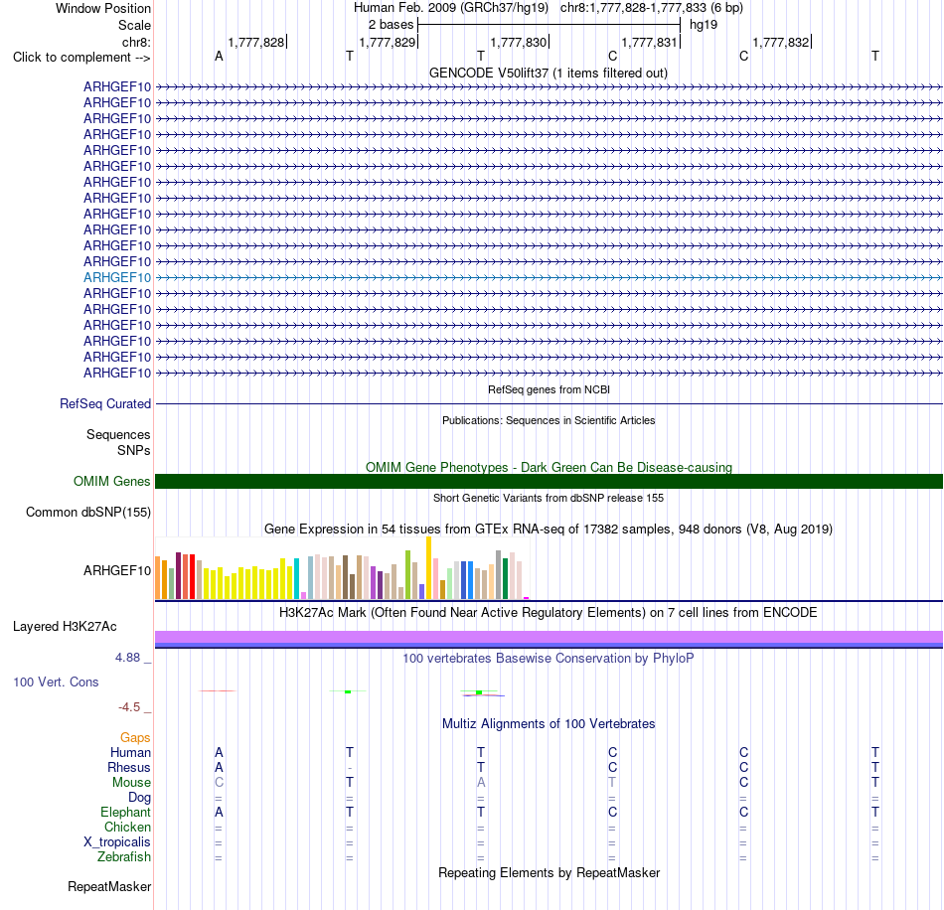Click the 'SNPs' track label
The width and height of the screenshot is (944, 910).
pos(134,450)
